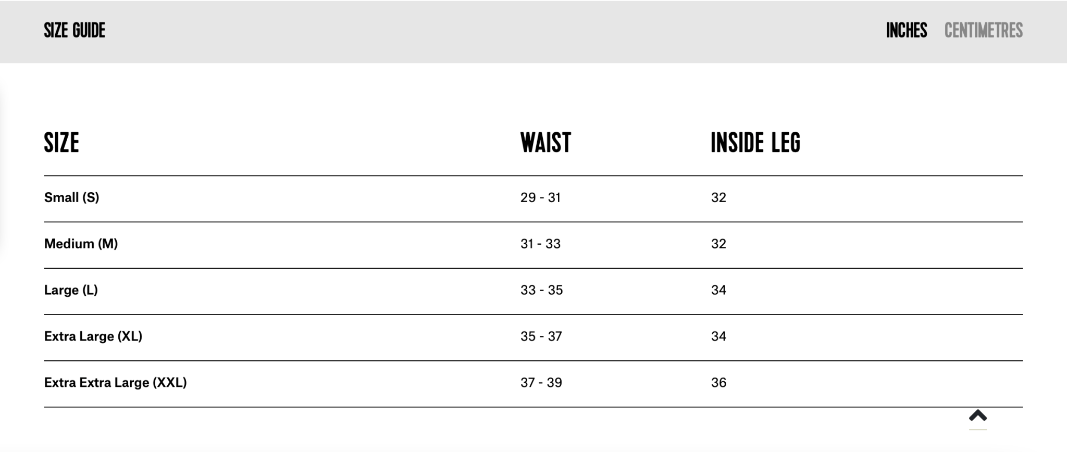The image size is (1067, 452).
Task: Click the inside leg value for Small
Action: (x=718, y=197)
